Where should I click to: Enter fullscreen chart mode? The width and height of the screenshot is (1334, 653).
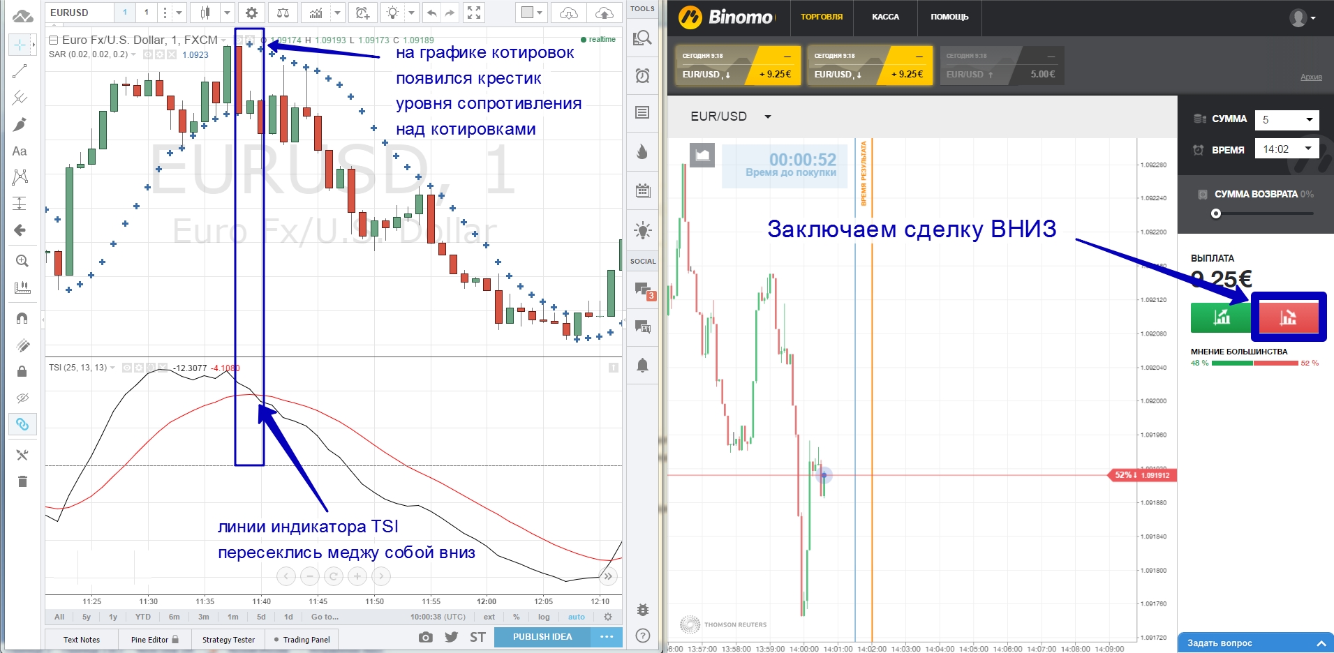474,13
